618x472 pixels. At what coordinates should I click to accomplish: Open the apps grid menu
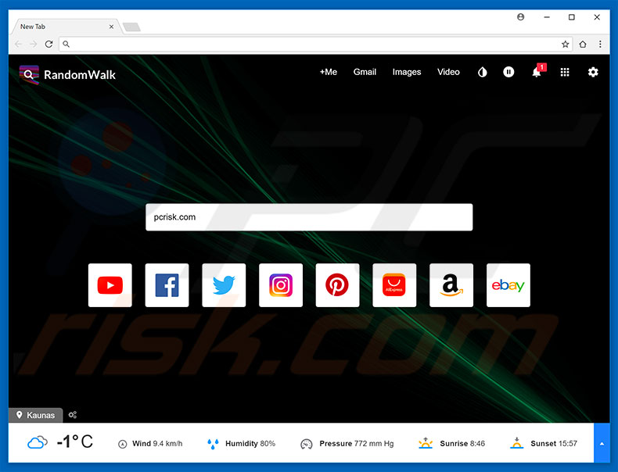click(x=565, y=72)
